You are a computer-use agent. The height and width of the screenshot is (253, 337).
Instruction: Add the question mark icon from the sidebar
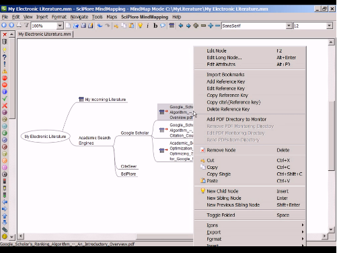[5, 57]
